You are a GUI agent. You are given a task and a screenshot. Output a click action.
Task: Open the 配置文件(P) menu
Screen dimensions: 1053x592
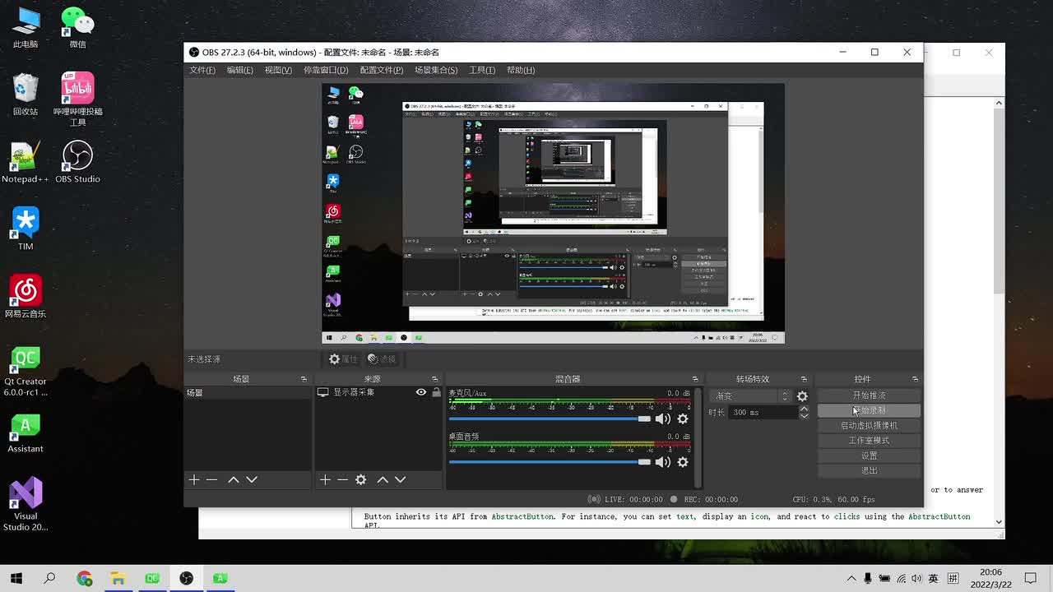(x=382, y=70)
